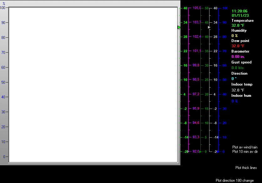This screenshot has width=262, height=183.
Task: Click the 11:20:06 time display
Action: click(x=239, y=11)
